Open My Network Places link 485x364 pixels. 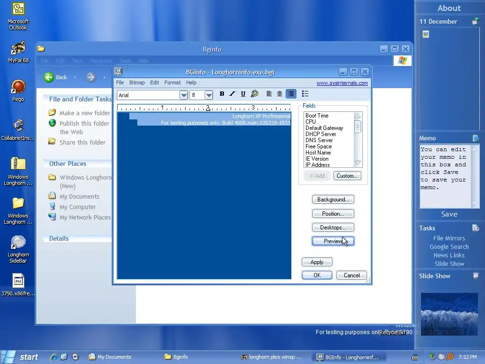click(80, 217)
